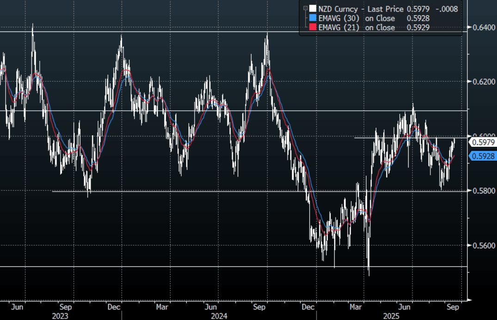The image size is (497, 320).
Task: Click the 2024 year label on time axis
Action: click(x=219, y=316)
